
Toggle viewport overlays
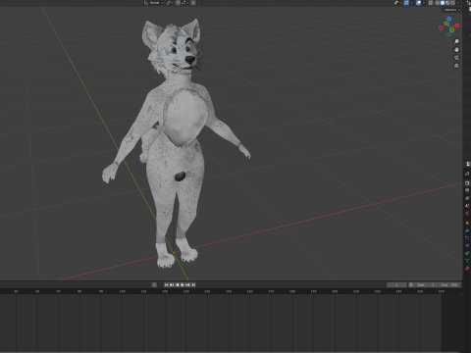(x=418, y=3)
